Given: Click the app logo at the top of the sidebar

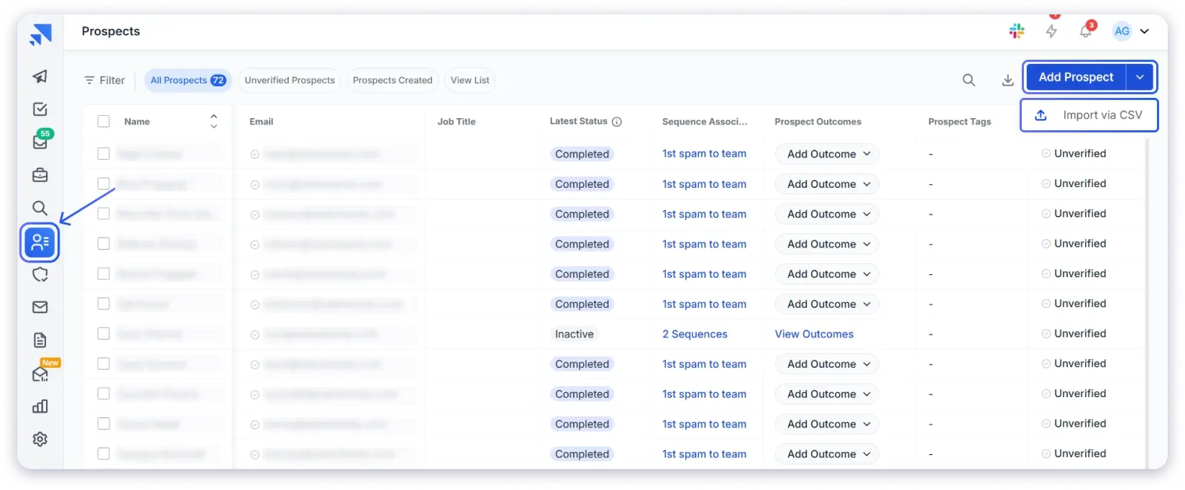Looking at the screenshot, I should 40,34.
